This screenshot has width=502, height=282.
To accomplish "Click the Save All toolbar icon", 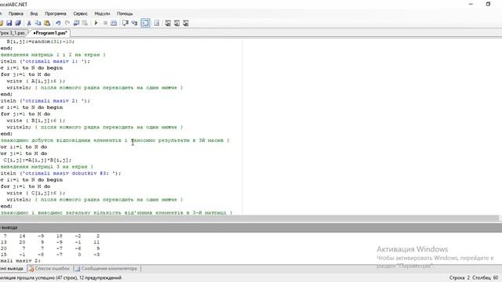I will pos(18,23).
